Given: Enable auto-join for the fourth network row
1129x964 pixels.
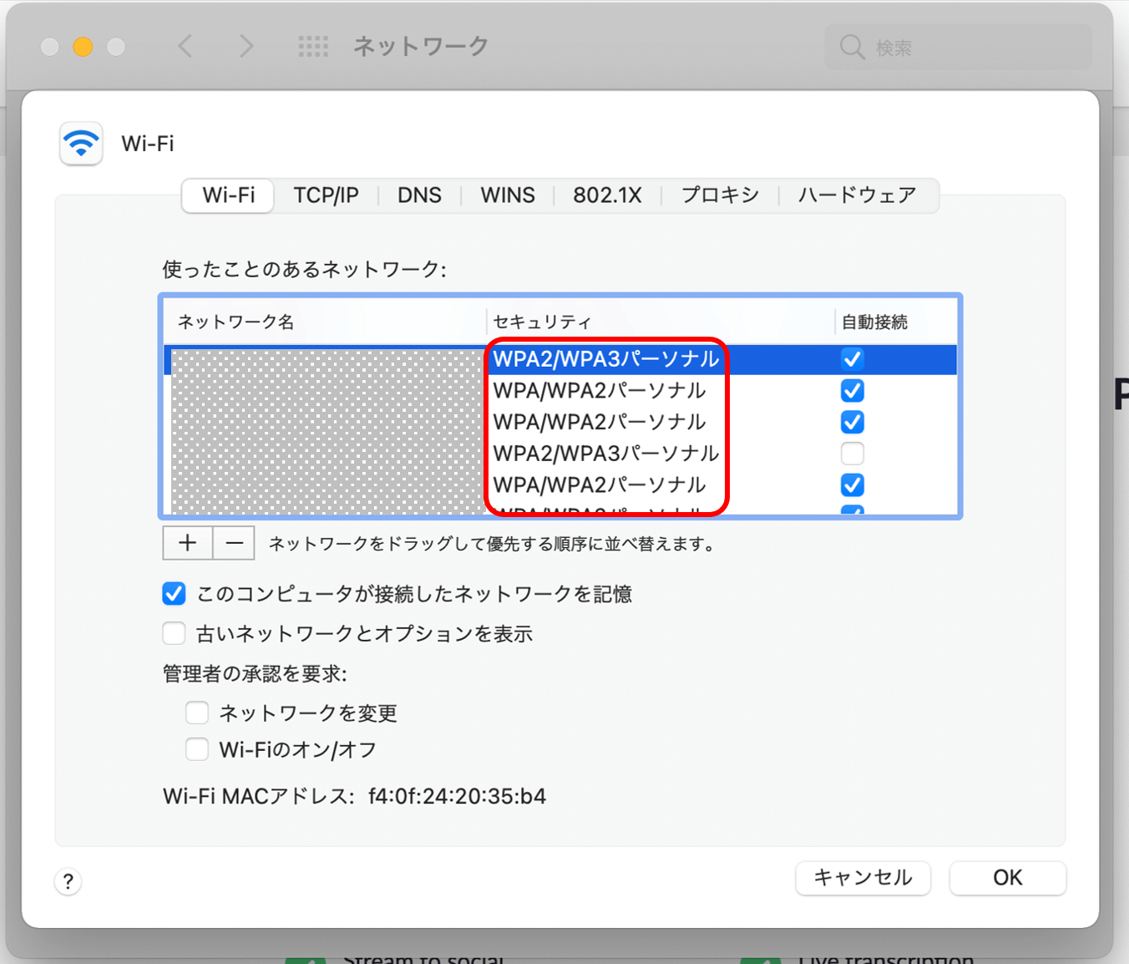Looking at the screenshot, I should 852,454.
